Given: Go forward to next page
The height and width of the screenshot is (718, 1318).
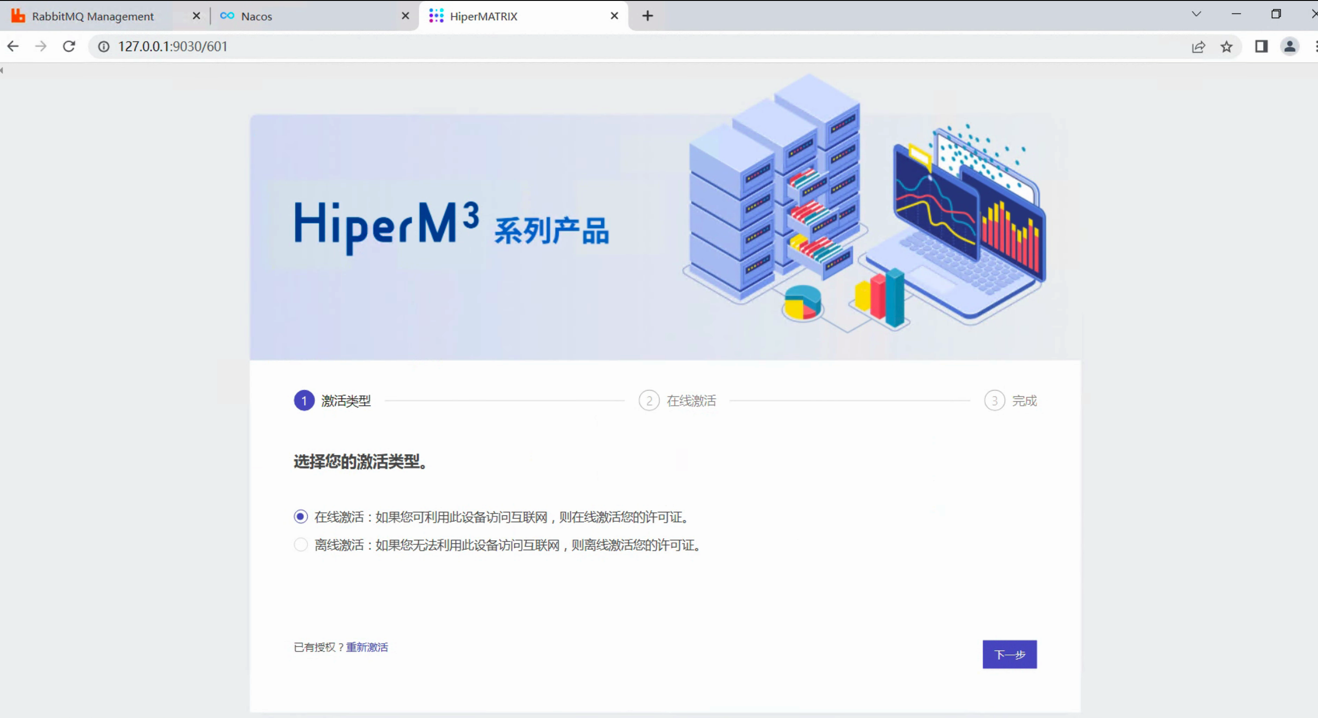Looking at the screenshot, I should (41, 47).
